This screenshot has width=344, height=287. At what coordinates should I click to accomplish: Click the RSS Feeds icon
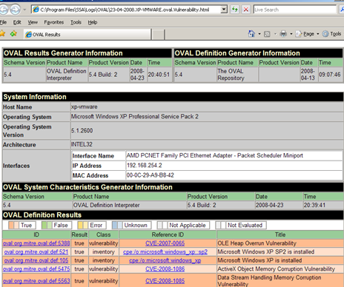tap(267, 34)
